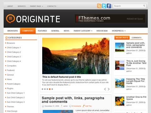
Task: Open the Browsers sidebar category
Action: point(11,43)
